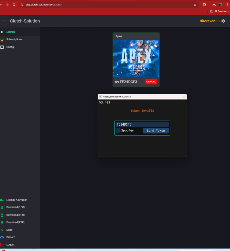The height and width of the screenshot is (251, 230).
Task: Reload the page using the browser refresh icon
Action: click(x=14, y=5)
